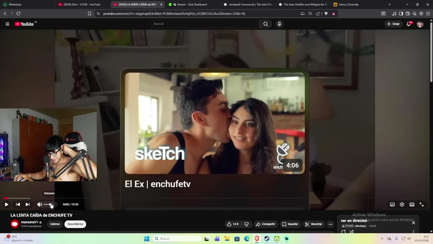Open Brave Rewards triangle icon
Viewport: 433px width, 244px height.
(334, 14)
